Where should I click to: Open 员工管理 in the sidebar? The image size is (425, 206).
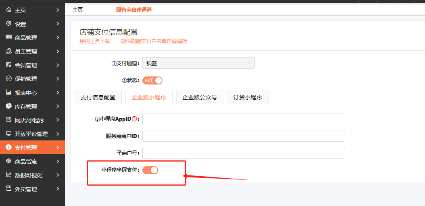point(32,51)
